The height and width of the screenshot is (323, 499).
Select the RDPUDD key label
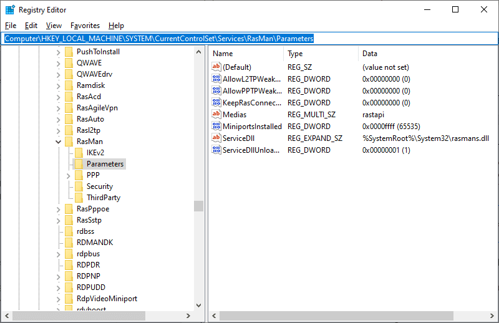coord(91,287)
